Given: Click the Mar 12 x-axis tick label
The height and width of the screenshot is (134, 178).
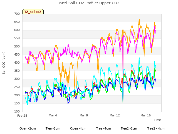Looking at the screenshot, I should [x=115, y=115].
